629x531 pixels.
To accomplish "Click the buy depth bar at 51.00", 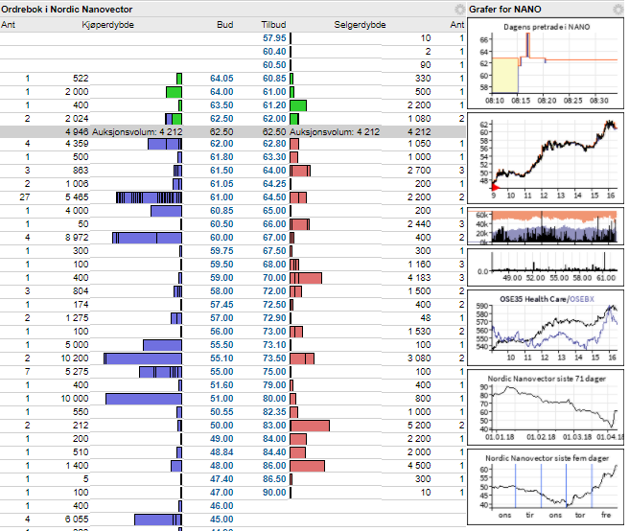I will point(144,399).
